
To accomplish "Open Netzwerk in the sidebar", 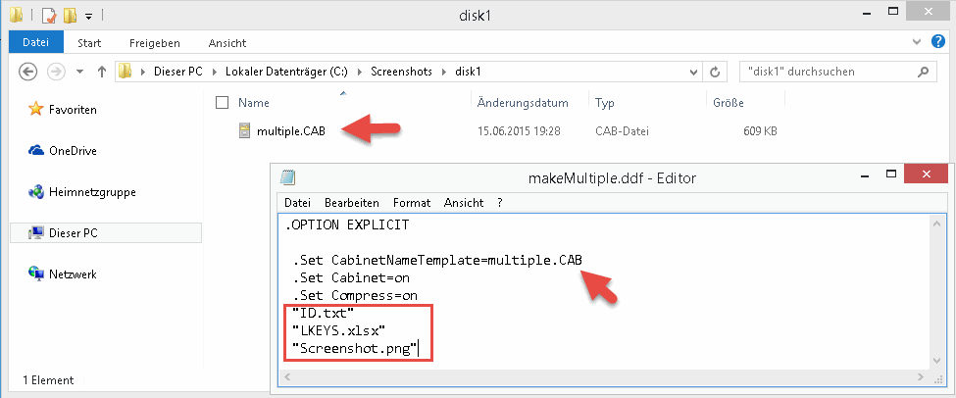I will 73,274.
